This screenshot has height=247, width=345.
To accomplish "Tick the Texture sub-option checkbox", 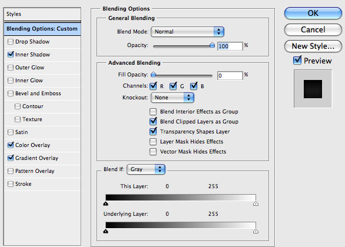I will 18,119.
